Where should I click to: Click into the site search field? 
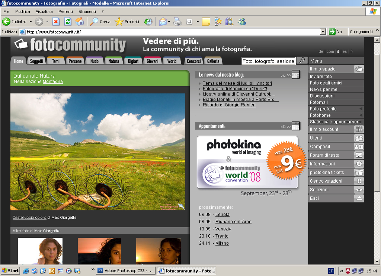pos(269,61)
